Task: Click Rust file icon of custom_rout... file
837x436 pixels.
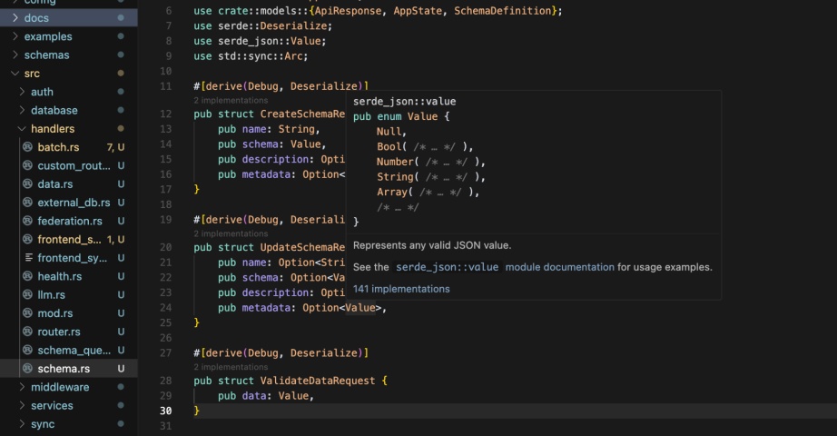Action: [28, 165]
